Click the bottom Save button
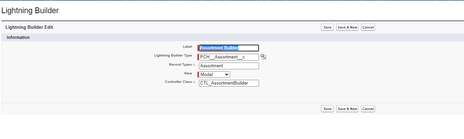Screen dimensions: 464x139 coord(327,109)
